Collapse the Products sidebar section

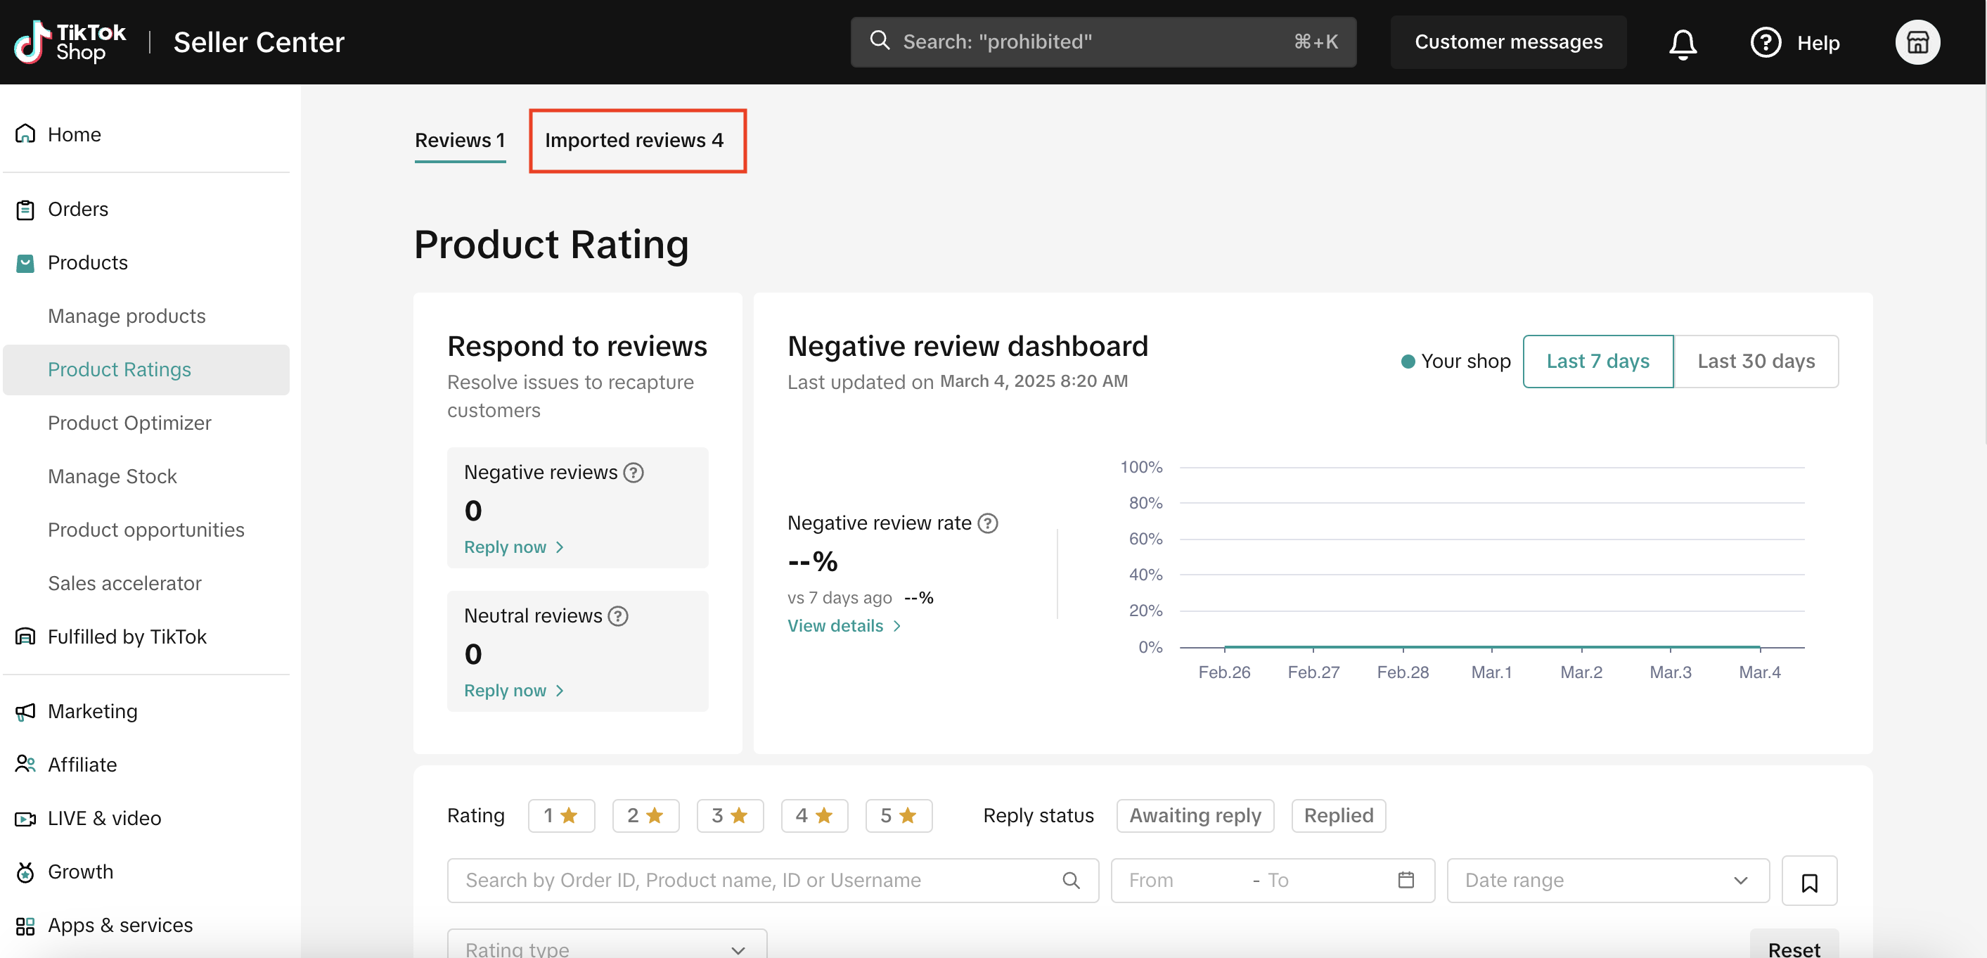[87, 262]
